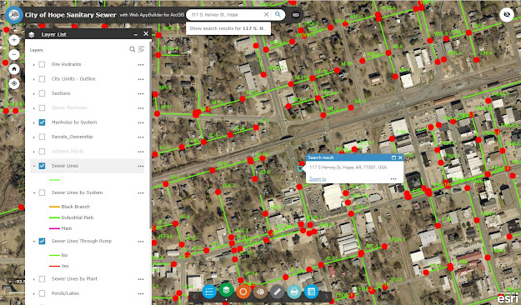Search layers using Layer List magnifier
The height and width of the screenshot is (305, 521).
[x=133, y=49]
